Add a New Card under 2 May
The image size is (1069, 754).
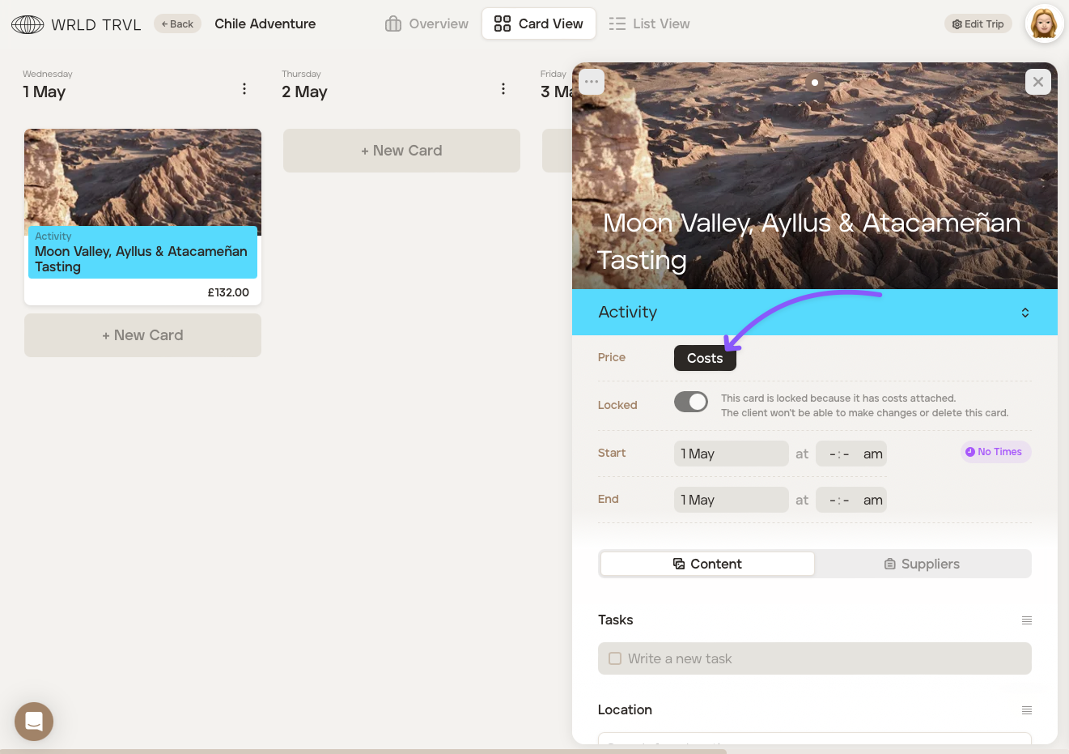pyautogui.click(x=401, y=151)
